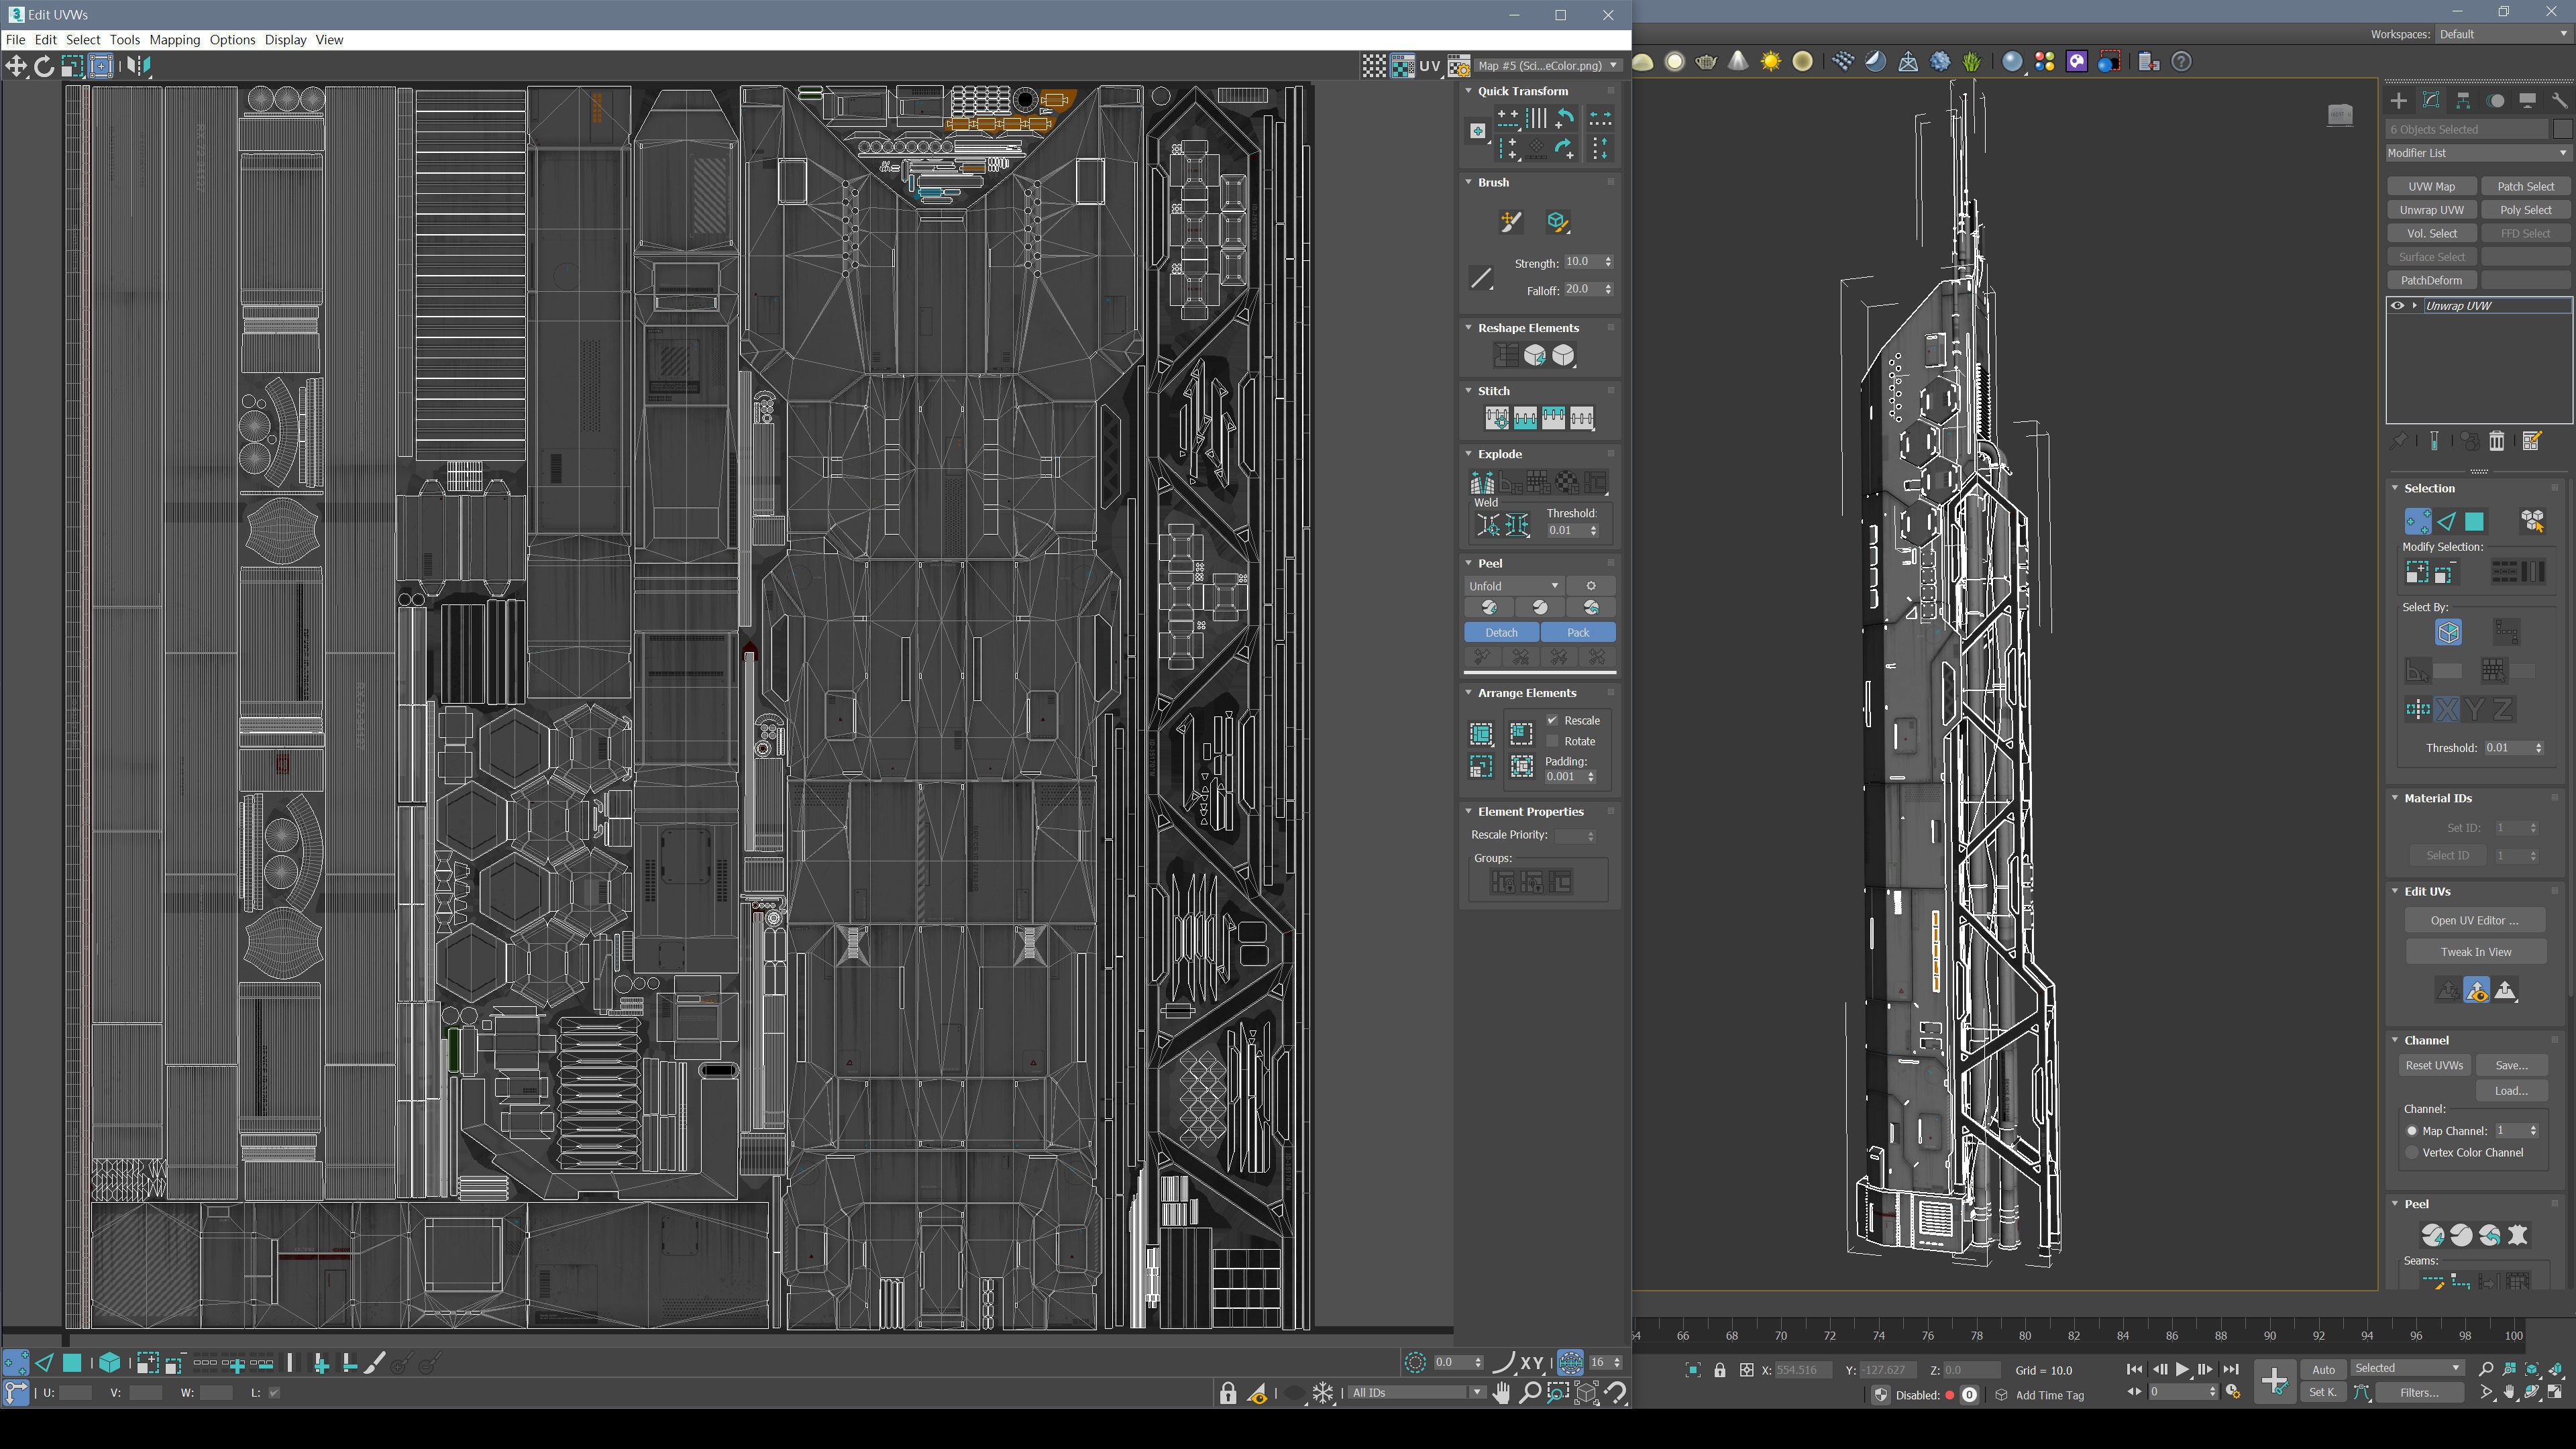Viewport: 2576px width, 1449px height.
Task: Enable the Rotate checkbox in Arrange Elements
Action: click(1552, 741)
